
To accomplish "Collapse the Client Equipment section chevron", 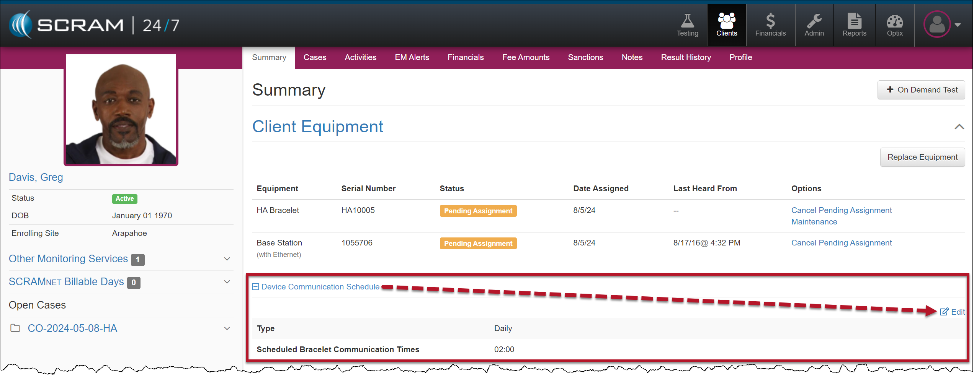I will click(959, 127).
